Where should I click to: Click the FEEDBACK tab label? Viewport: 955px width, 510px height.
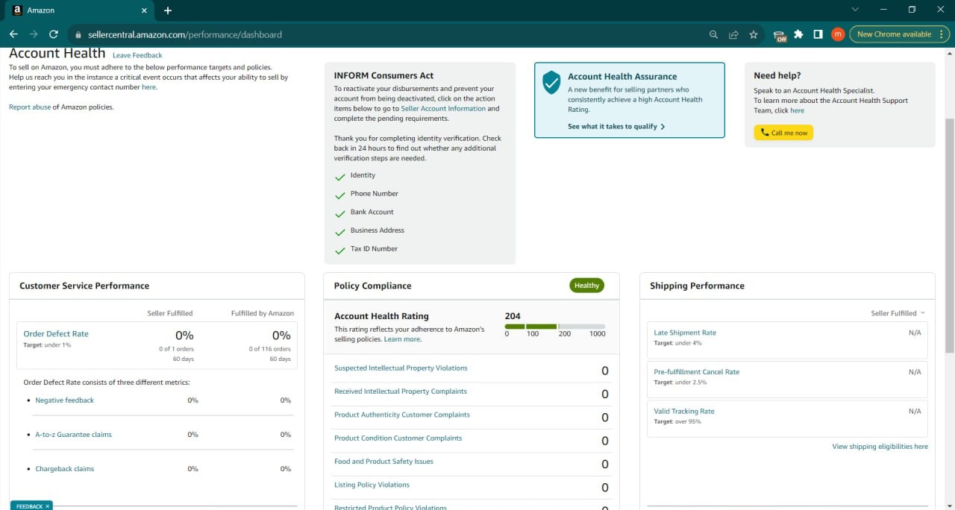[29, 506]
